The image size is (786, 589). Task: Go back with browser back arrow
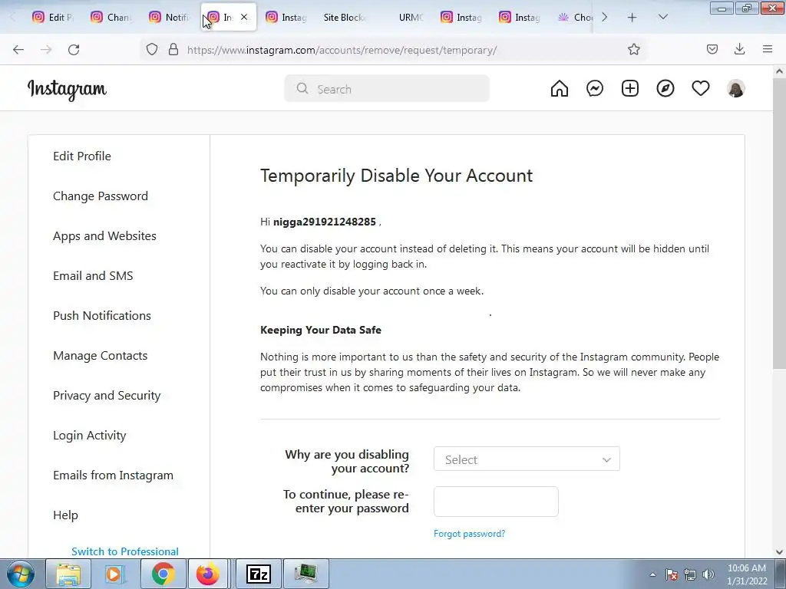pyautogui.click(x=18, y=50)
